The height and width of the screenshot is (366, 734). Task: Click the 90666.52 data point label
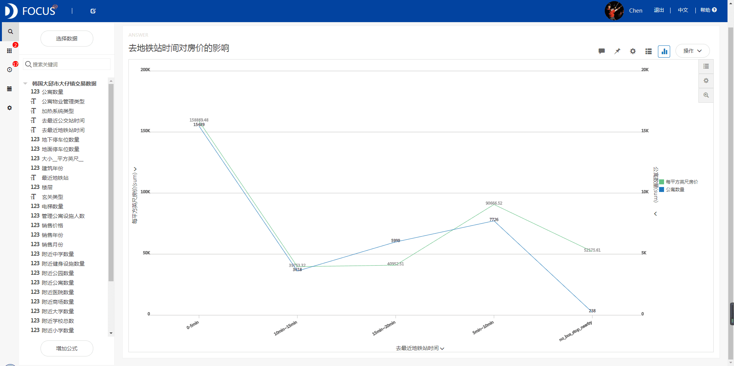pos(494,203)
